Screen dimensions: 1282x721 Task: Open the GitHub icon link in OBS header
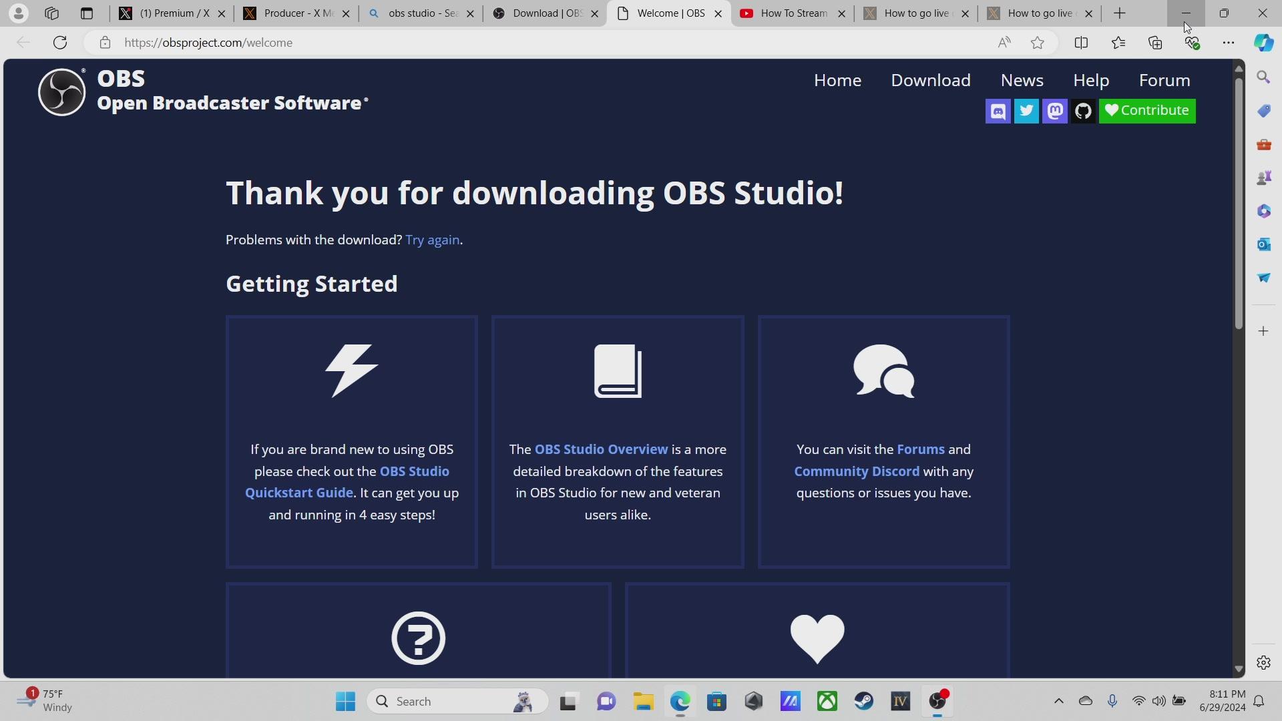1083,111
